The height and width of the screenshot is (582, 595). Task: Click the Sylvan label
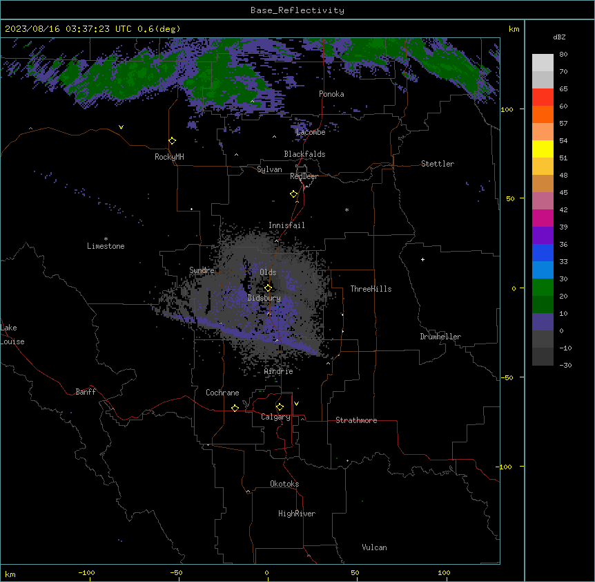(269, 169)
